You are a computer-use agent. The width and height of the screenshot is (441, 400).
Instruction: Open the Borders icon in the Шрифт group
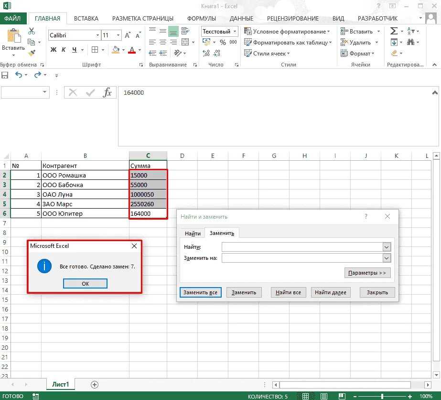pos(95,50)
